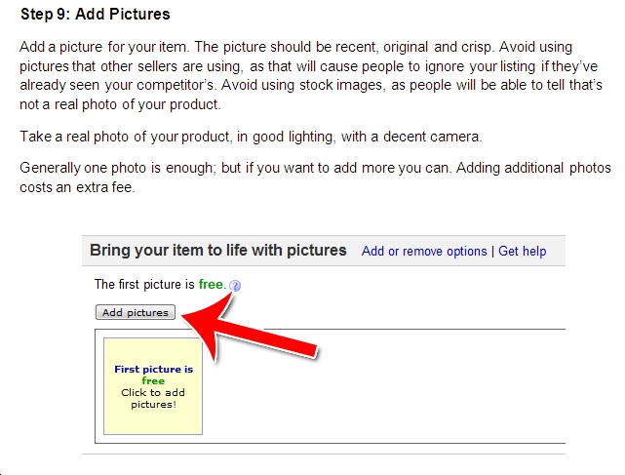Click 'Bring your item to life' heading
The width and height of the screenshot is (625, 475).
[x=218, y=251]
